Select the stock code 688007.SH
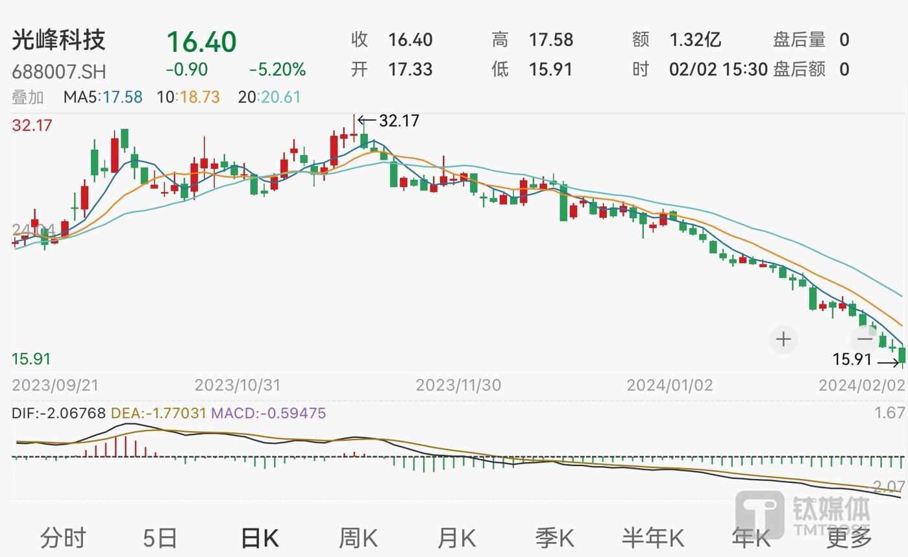 pos(59,71)
